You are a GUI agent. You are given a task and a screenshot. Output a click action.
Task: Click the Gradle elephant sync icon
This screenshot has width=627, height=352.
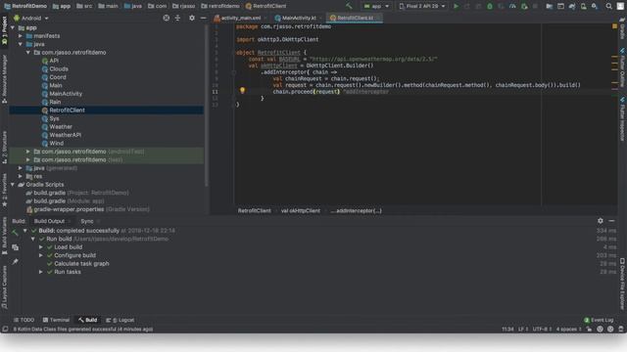coord(572,6)
